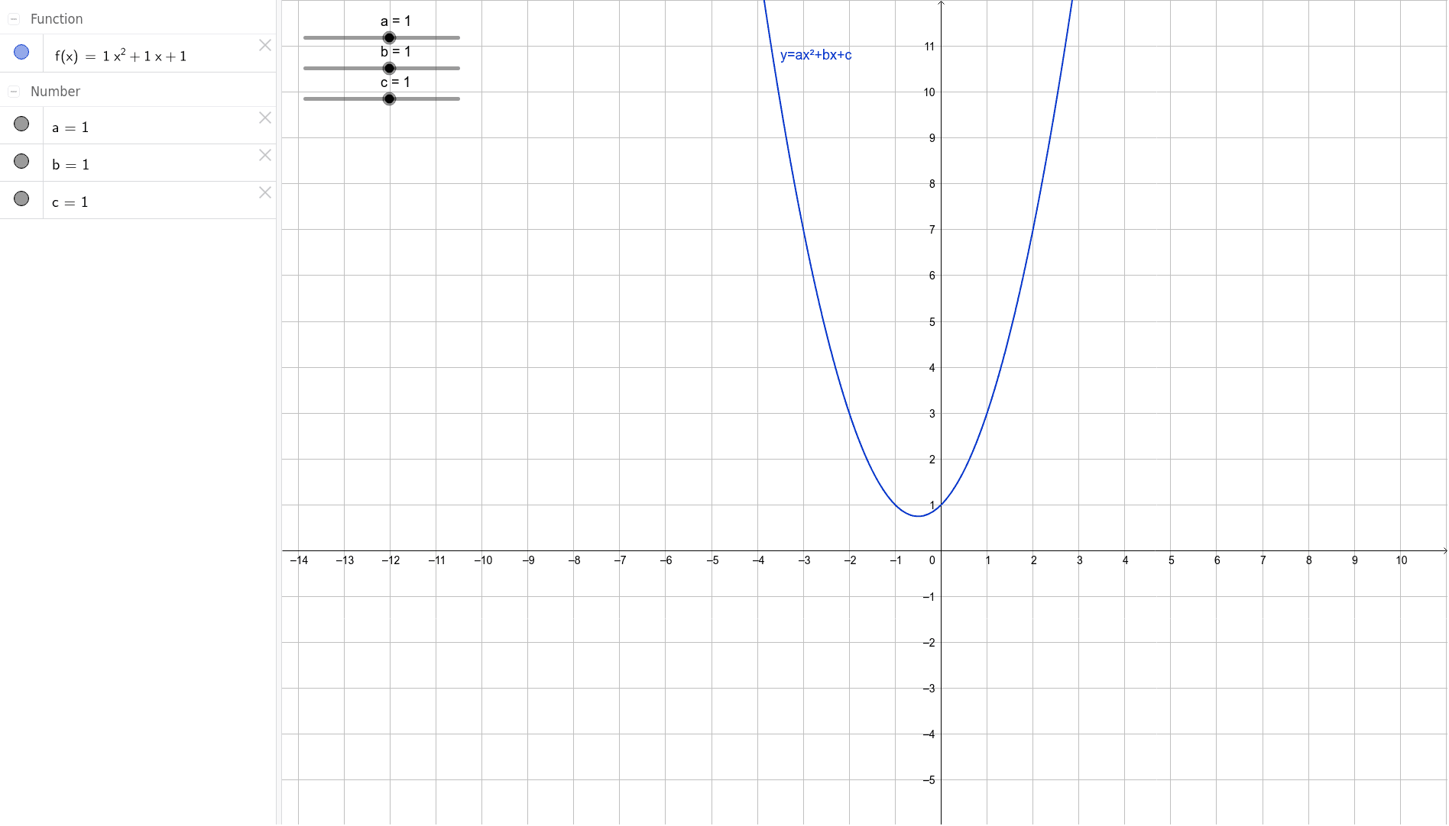
Task: Click the 'Number' group header text
Action: pos(55,92)
